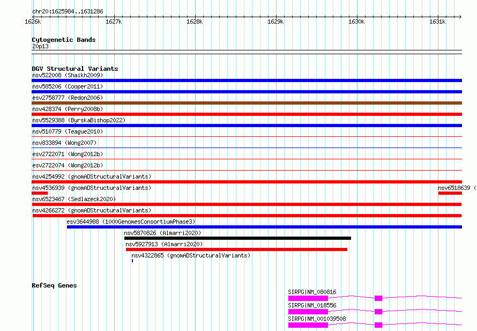Select the nsv4254992 gnomAD variant label
This screenshot has width=477, height=331.
pos(92,176)
